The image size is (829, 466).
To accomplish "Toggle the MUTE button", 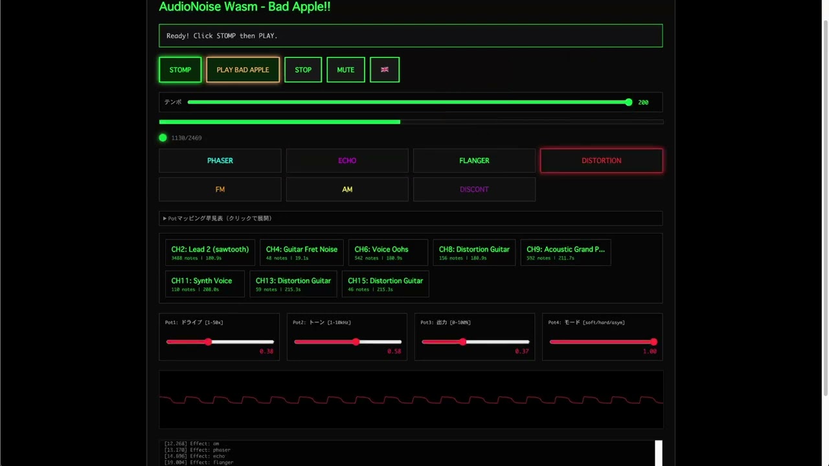I will (346, 70).
